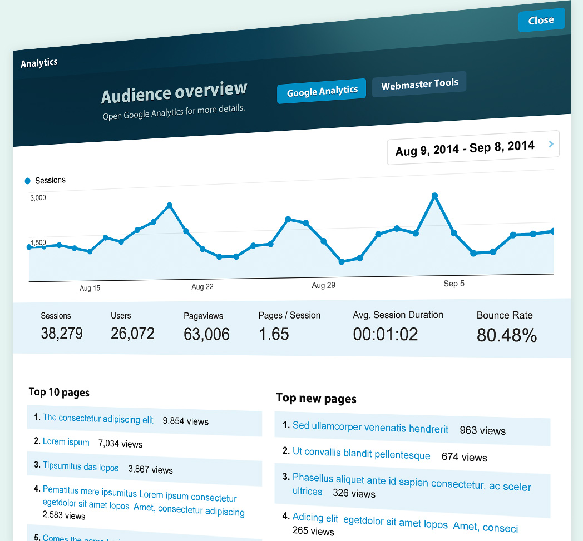Click the Sessions legend dot
Image resolution: width=583 pixels, height=541 pixels.
click(x=27, y=181)
